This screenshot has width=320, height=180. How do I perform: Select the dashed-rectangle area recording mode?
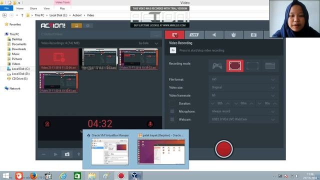[x=252, y=66]
